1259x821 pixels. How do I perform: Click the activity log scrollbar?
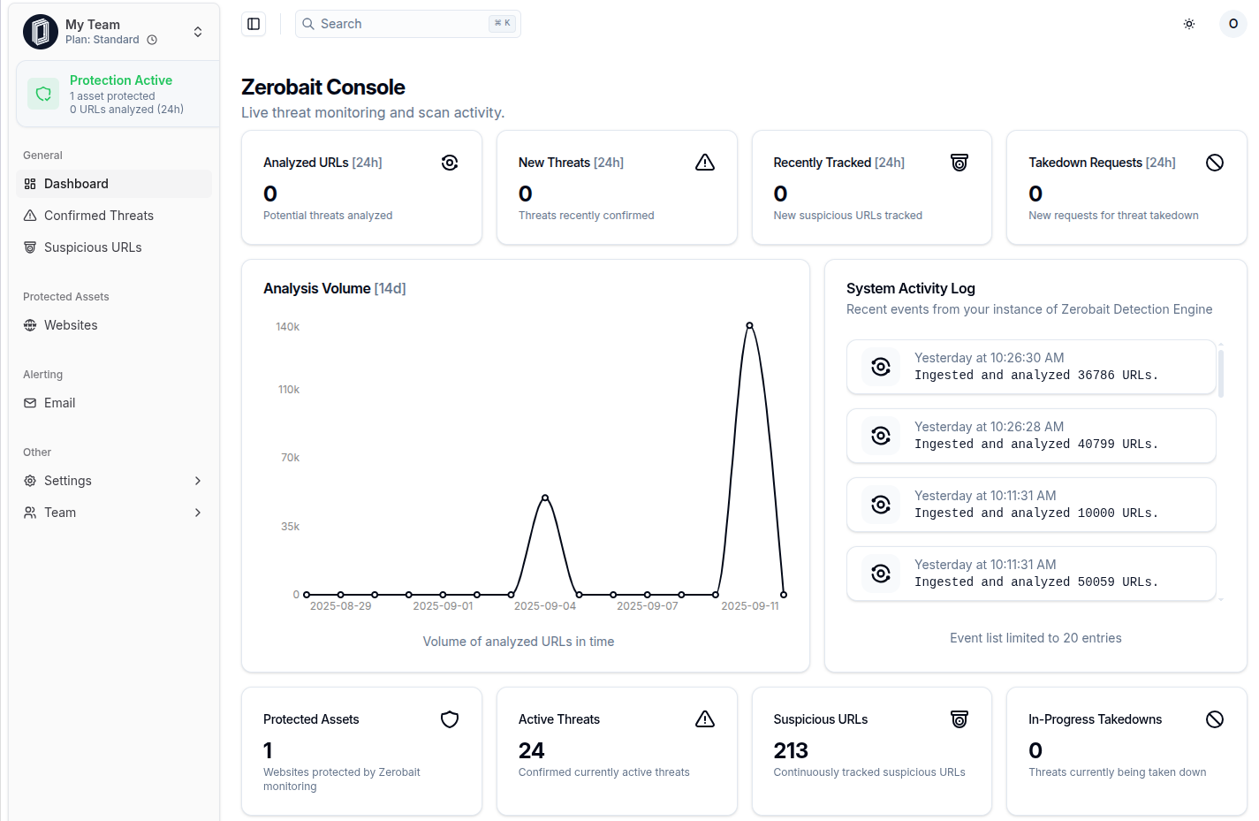[x=1221, y=373]
